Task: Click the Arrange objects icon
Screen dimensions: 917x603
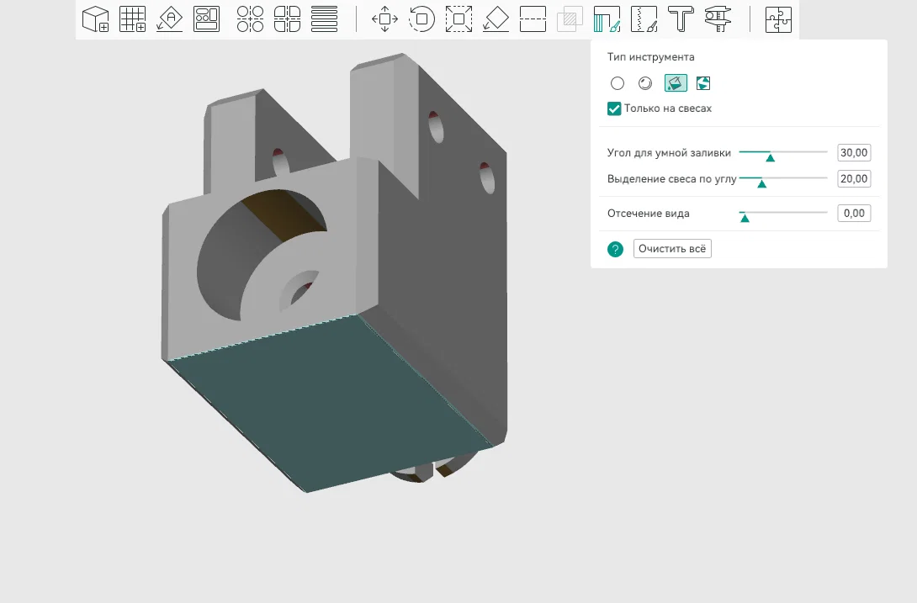Action: click(x=206, y=19)
